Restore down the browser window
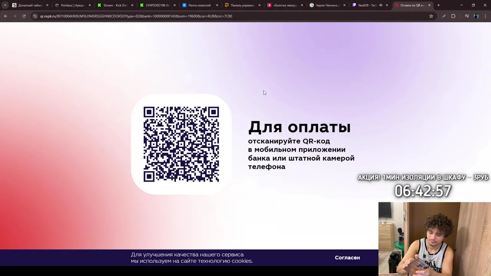 (x=473, y=5)
